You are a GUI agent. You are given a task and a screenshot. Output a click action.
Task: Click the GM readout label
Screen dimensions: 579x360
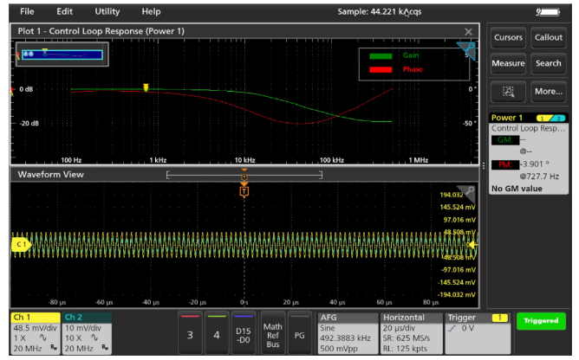pos(504,140)
